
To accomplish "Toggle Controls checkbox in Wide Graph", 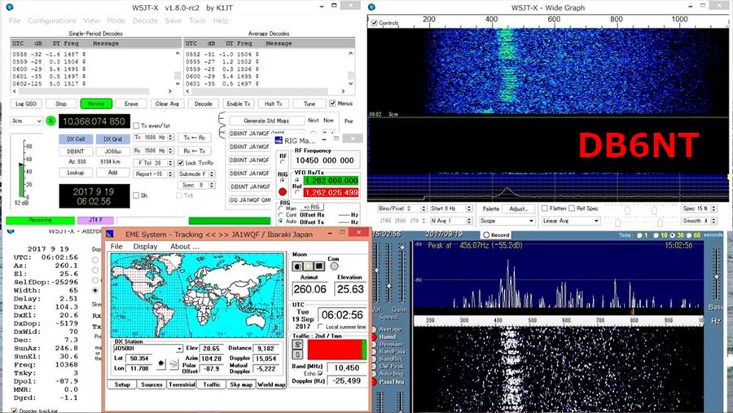I will click(x=374, y=23).
